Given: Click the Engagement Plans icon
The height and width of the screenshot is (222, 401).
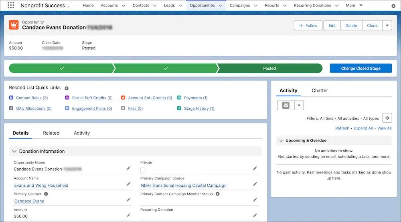Looking at the screenshot, I should coord(67,108).
